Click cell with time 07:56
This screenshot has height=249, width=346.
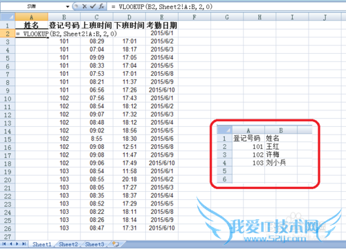97,98
